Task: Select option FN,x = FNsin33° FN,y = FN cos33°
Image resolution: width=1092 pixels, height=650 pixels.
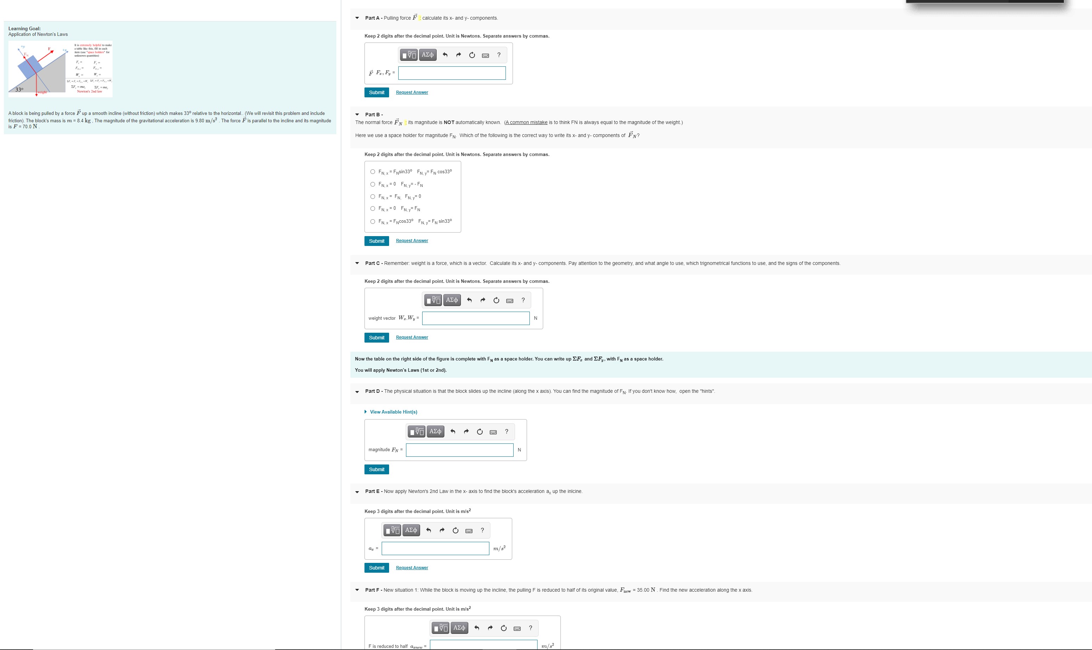Action: pyautogui.click(x=373, y=172)
